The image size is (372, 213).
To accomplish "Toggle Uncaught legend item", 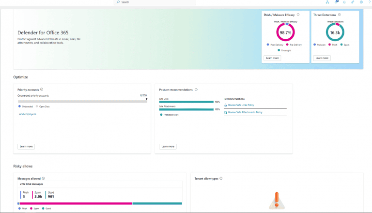I will pos(284,50).
